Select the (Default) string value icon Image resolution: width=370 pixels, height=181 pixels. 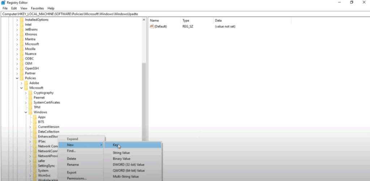(x=152, y=27)
